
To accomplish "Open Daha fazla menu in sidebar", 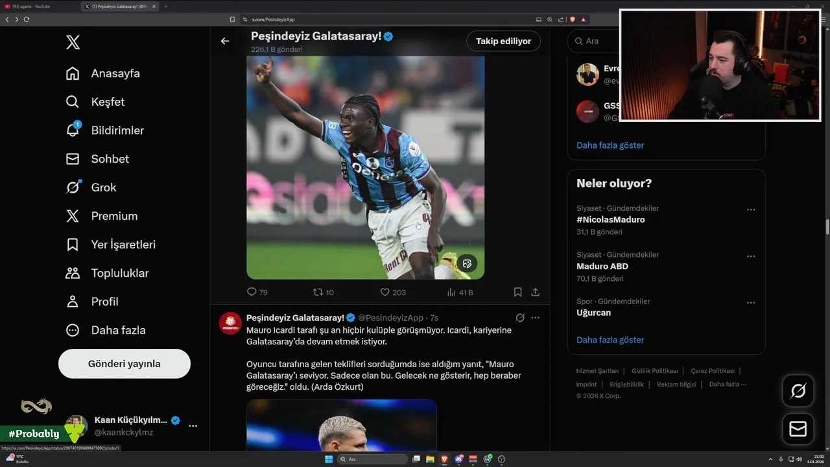I will 106,330.
